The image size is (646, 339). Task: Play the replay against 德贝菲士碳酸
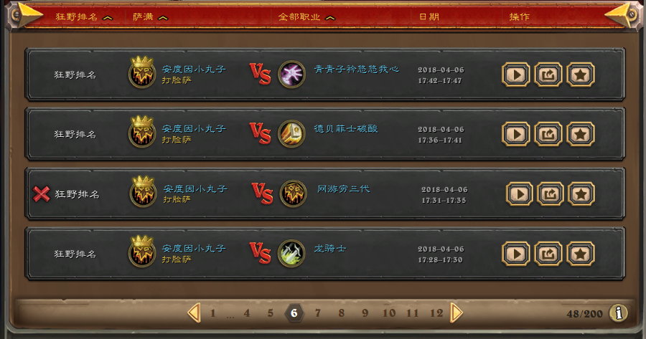click(516, 134)
